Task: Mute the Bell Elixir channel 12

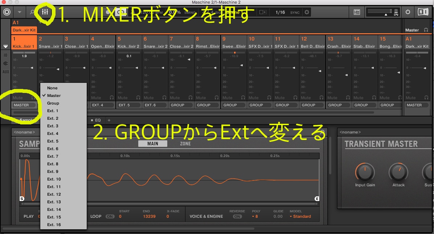Action: [306, 98]
